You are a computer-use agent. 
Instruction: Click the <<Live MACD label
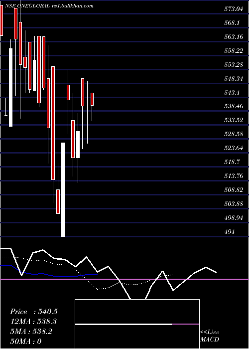tap(210, 336)
